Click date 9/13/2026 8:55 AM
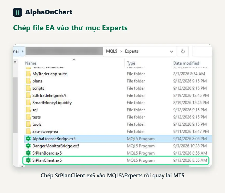The height and width of the screenshot is (193, 225). point(190,160)
